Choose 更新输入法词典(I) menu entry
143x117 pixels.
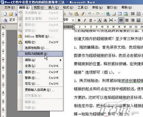click(x=40, y=90)
